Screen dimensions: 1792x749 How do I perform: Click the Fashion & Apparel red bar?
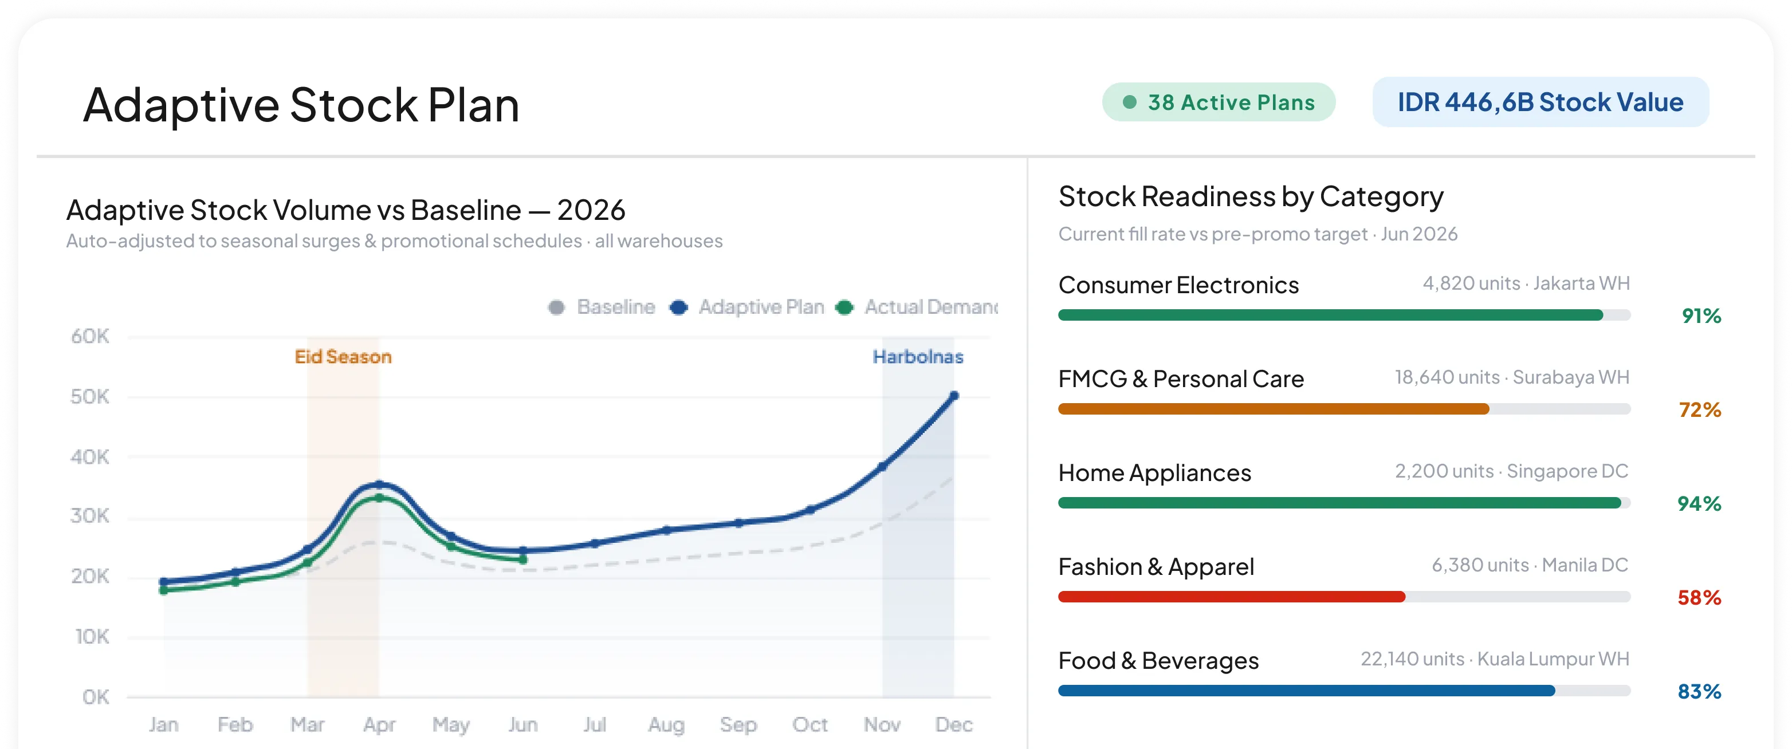pyautogui.click(x=1231, y=597)
